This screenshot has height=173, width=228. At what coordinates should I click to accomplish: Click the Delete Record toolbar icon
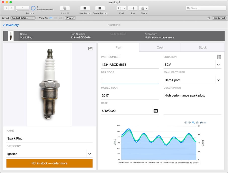pyautogui.click(x=100, y=8)
